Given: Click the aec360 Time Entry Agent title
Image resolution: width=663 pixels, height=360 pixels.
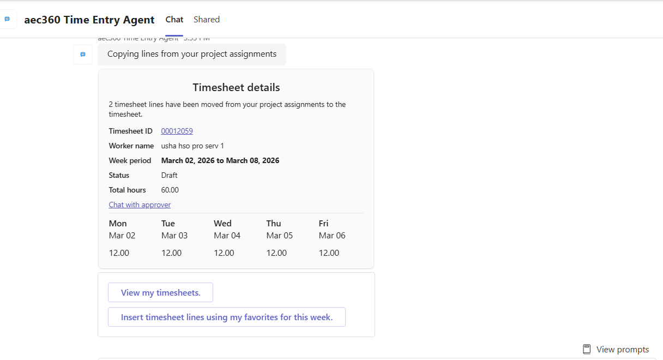Looking at the screenshot, I should (x=89, y=20).
